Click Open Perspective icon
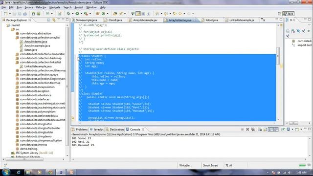Screen dimensions: 313x176 pyautogui.click(x=279, y=14)
